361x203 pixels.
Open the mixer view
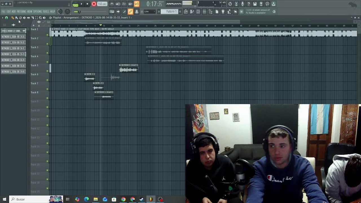pos(204,12)
